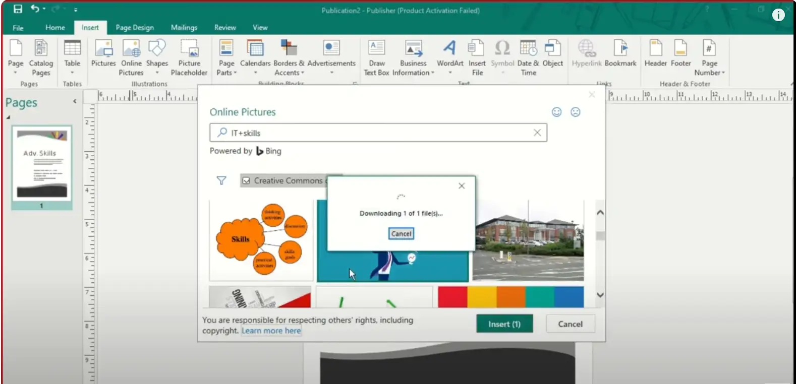
Task: Switch to the Page Design tab
Action: click(135, 28)
